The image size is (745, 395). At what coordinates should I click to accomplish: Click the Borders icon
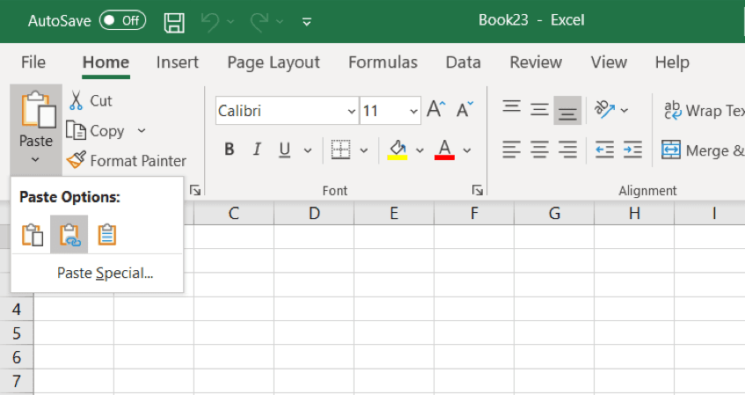(x=340, y=150)
